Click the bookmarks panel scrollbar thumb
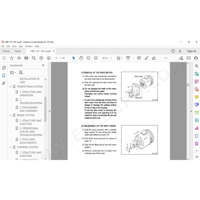This screenshot has width=200, height=200. click(45, 109)
